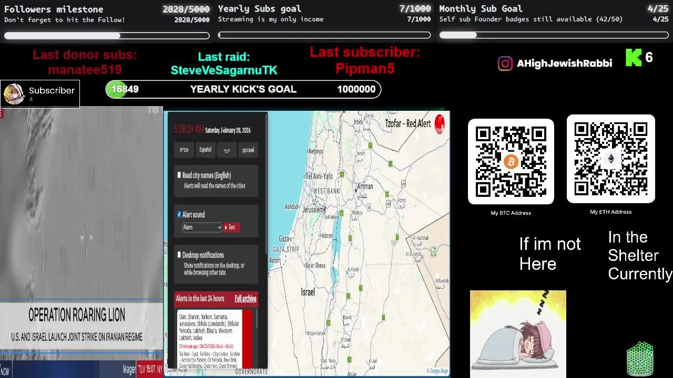Click the My BTC Address caption
This screenshot has width=673, height=378.
coord(511,213)
